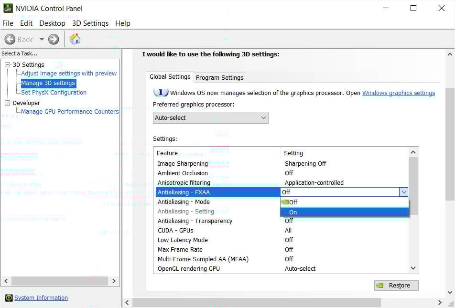Click the Home icon in toolbar
Screen dimensions: 455x308
click(x=75, y=39)
